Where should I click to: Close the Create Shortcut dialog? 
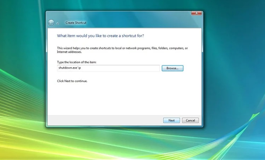point(196,13)
